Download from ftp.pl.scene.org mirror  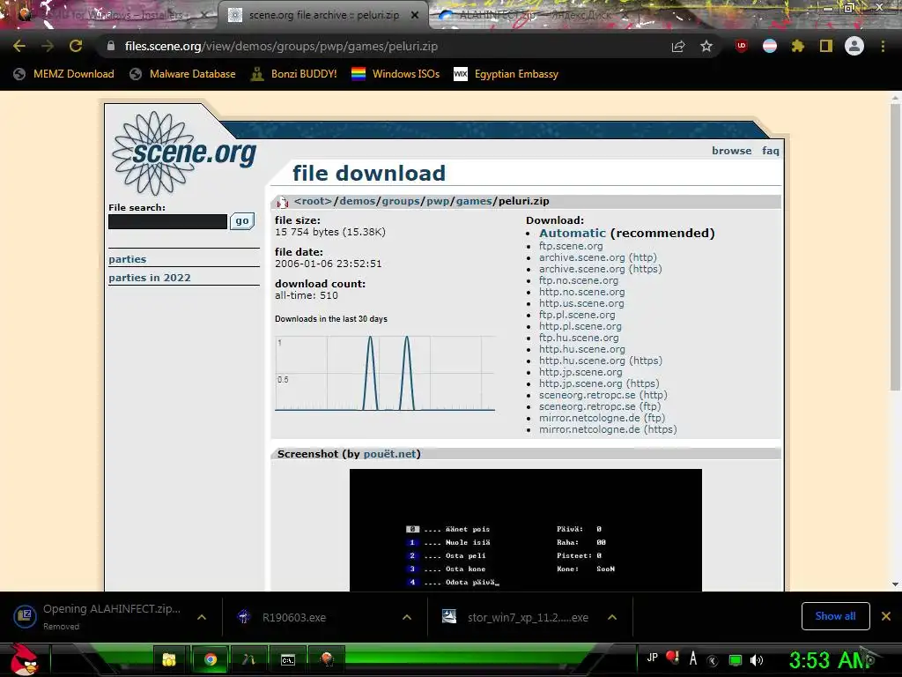pos(577,315)
